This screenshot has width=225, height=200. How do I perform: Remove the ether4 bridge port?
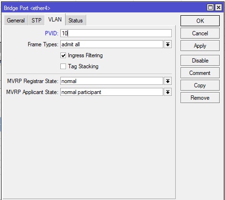(x=200, y=98)
